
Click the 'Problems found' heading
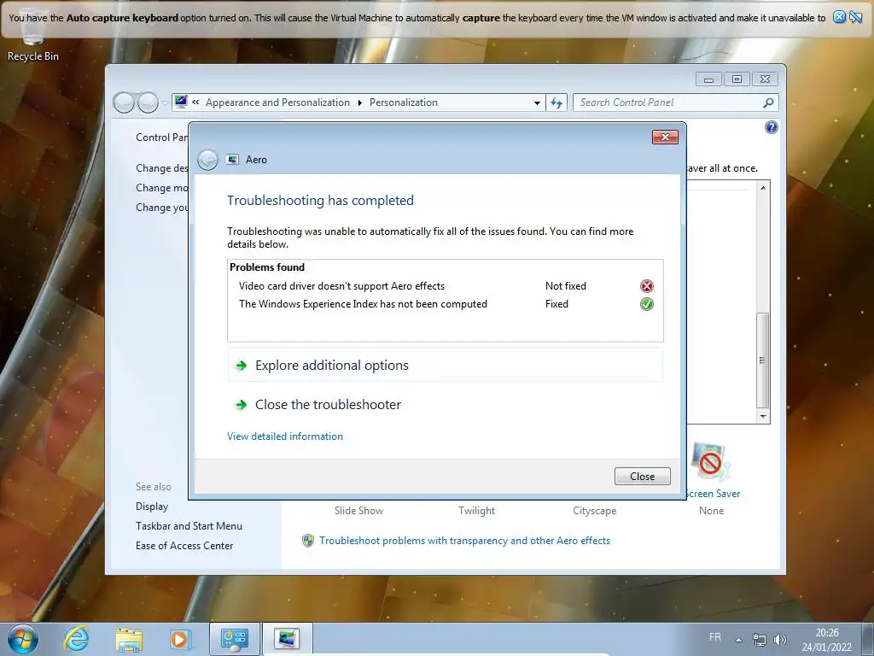(x=267, y=267)
